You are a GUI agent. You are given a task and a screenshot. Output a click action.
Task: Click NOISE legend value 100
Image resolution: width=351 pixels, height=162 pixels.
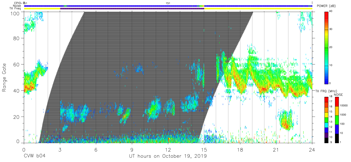(342, 124)
